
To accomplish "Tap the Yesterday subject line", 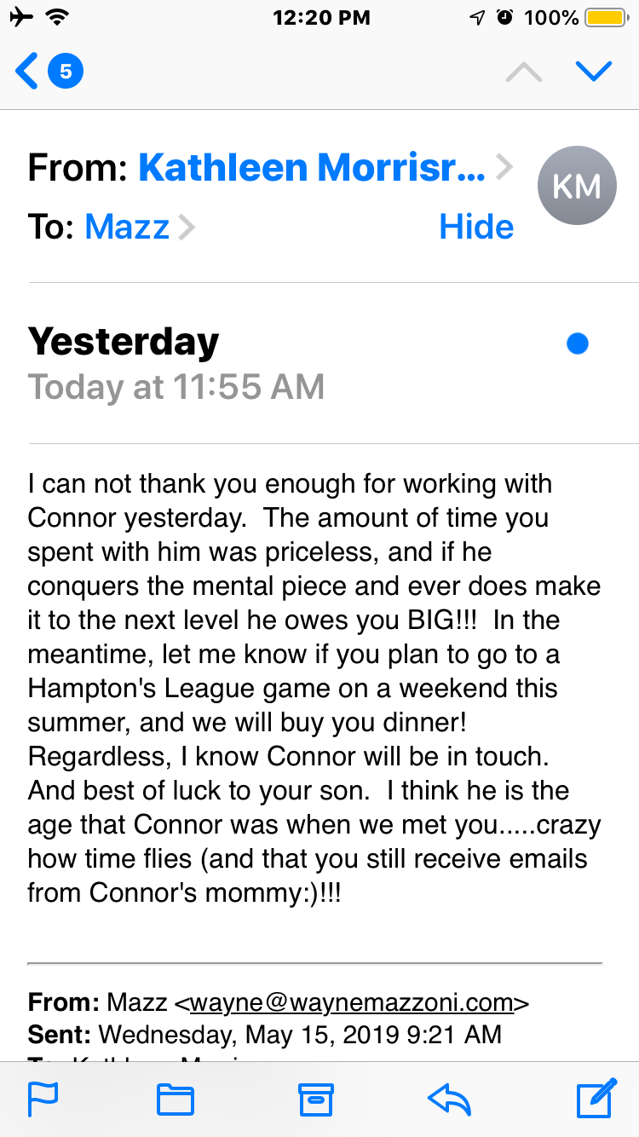I will (x=124, y=342).
